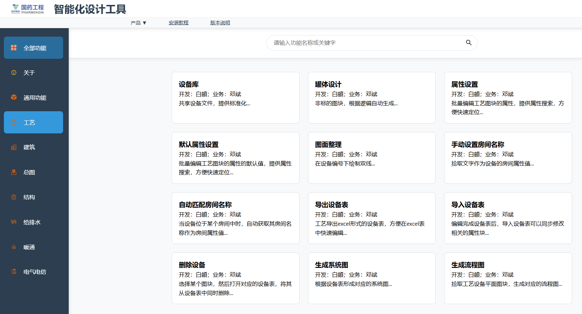582x314 pixels.
Task: Type in the function name search field
Action: [367, 43]
